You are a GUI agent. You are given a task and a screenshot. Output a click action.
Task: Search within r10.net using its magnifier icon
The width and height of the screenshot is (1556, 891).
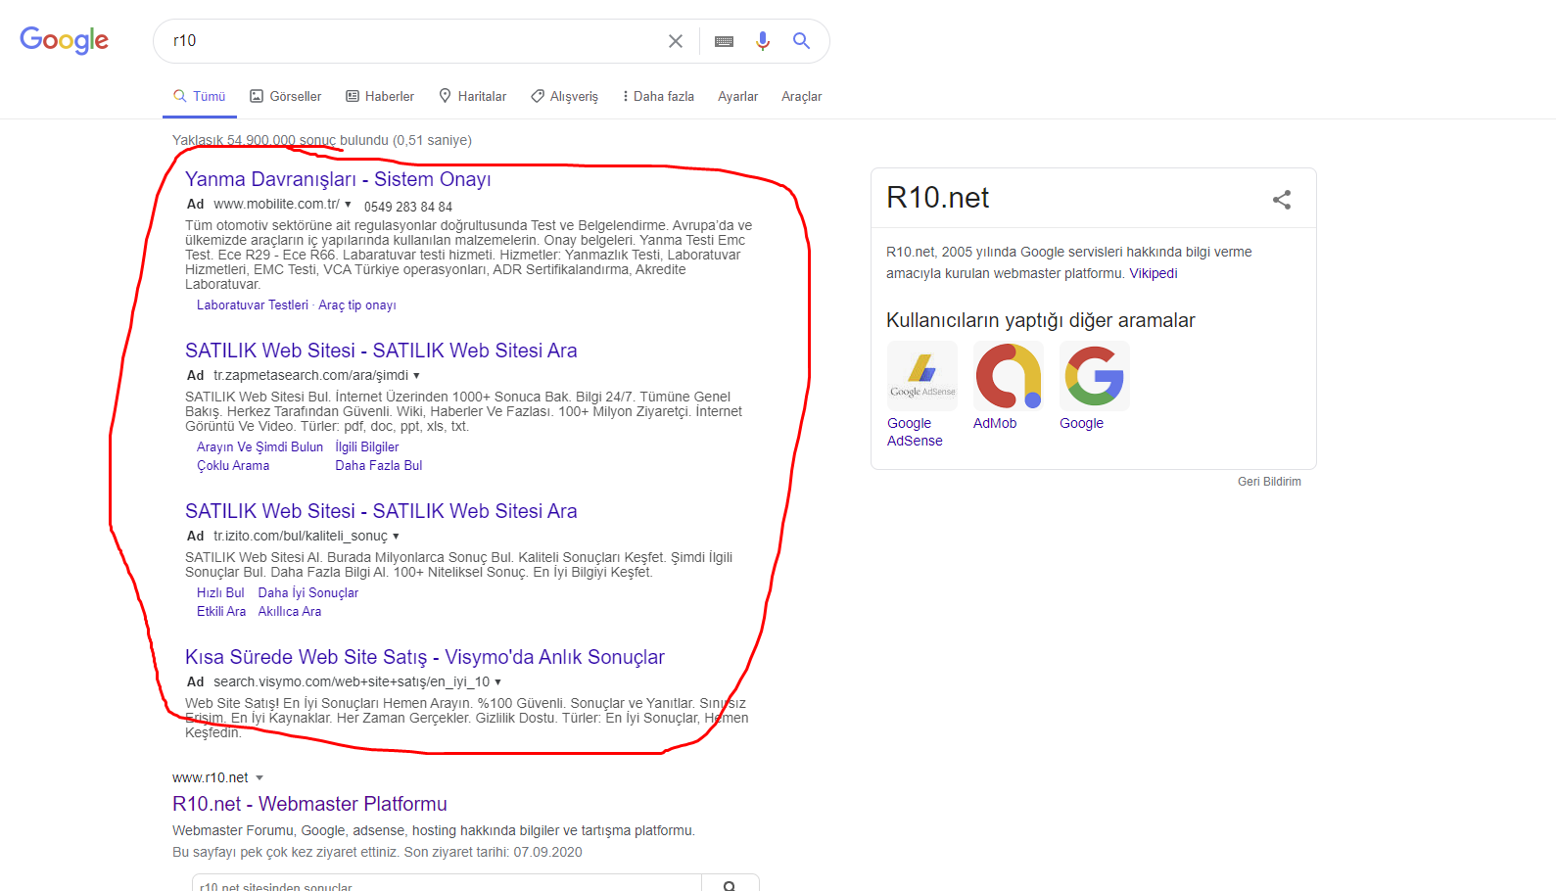pyautogui.click(x=730, y=885)
